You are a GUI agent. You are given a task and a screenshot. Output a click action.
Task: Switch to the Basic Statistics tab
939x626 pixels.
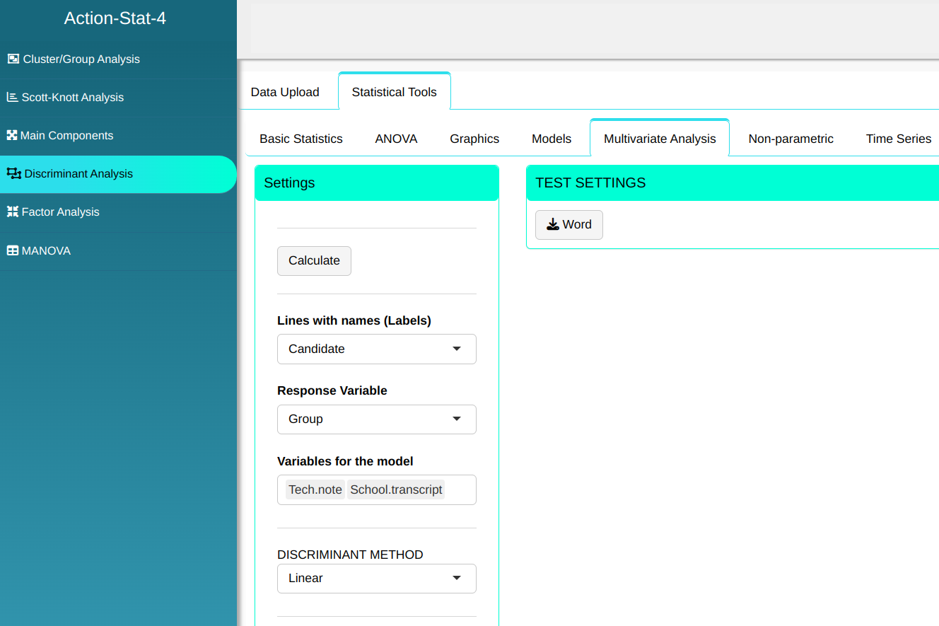pos(301,139)
